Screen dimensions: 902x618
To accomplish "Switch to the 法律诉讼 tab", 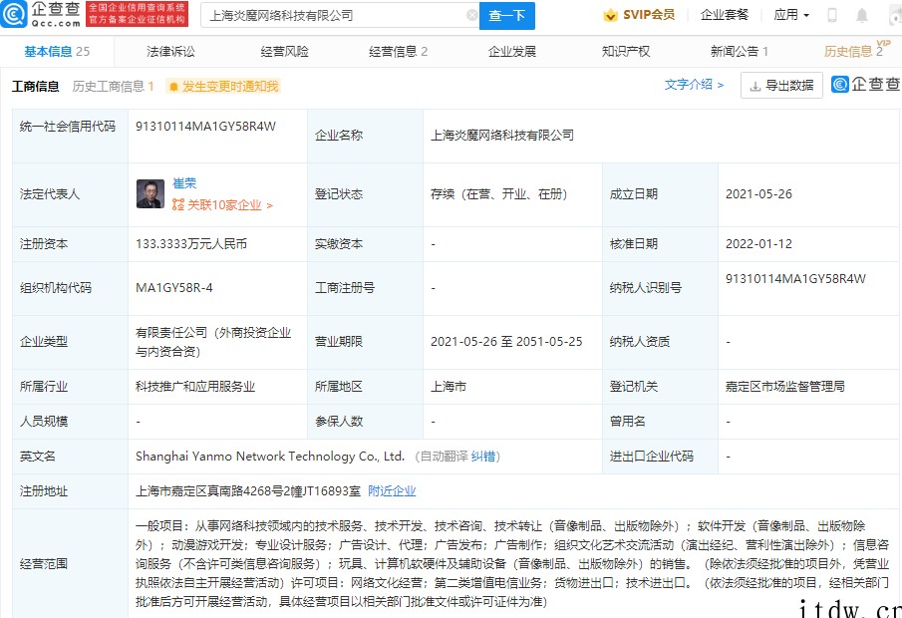I will point(170,52).
